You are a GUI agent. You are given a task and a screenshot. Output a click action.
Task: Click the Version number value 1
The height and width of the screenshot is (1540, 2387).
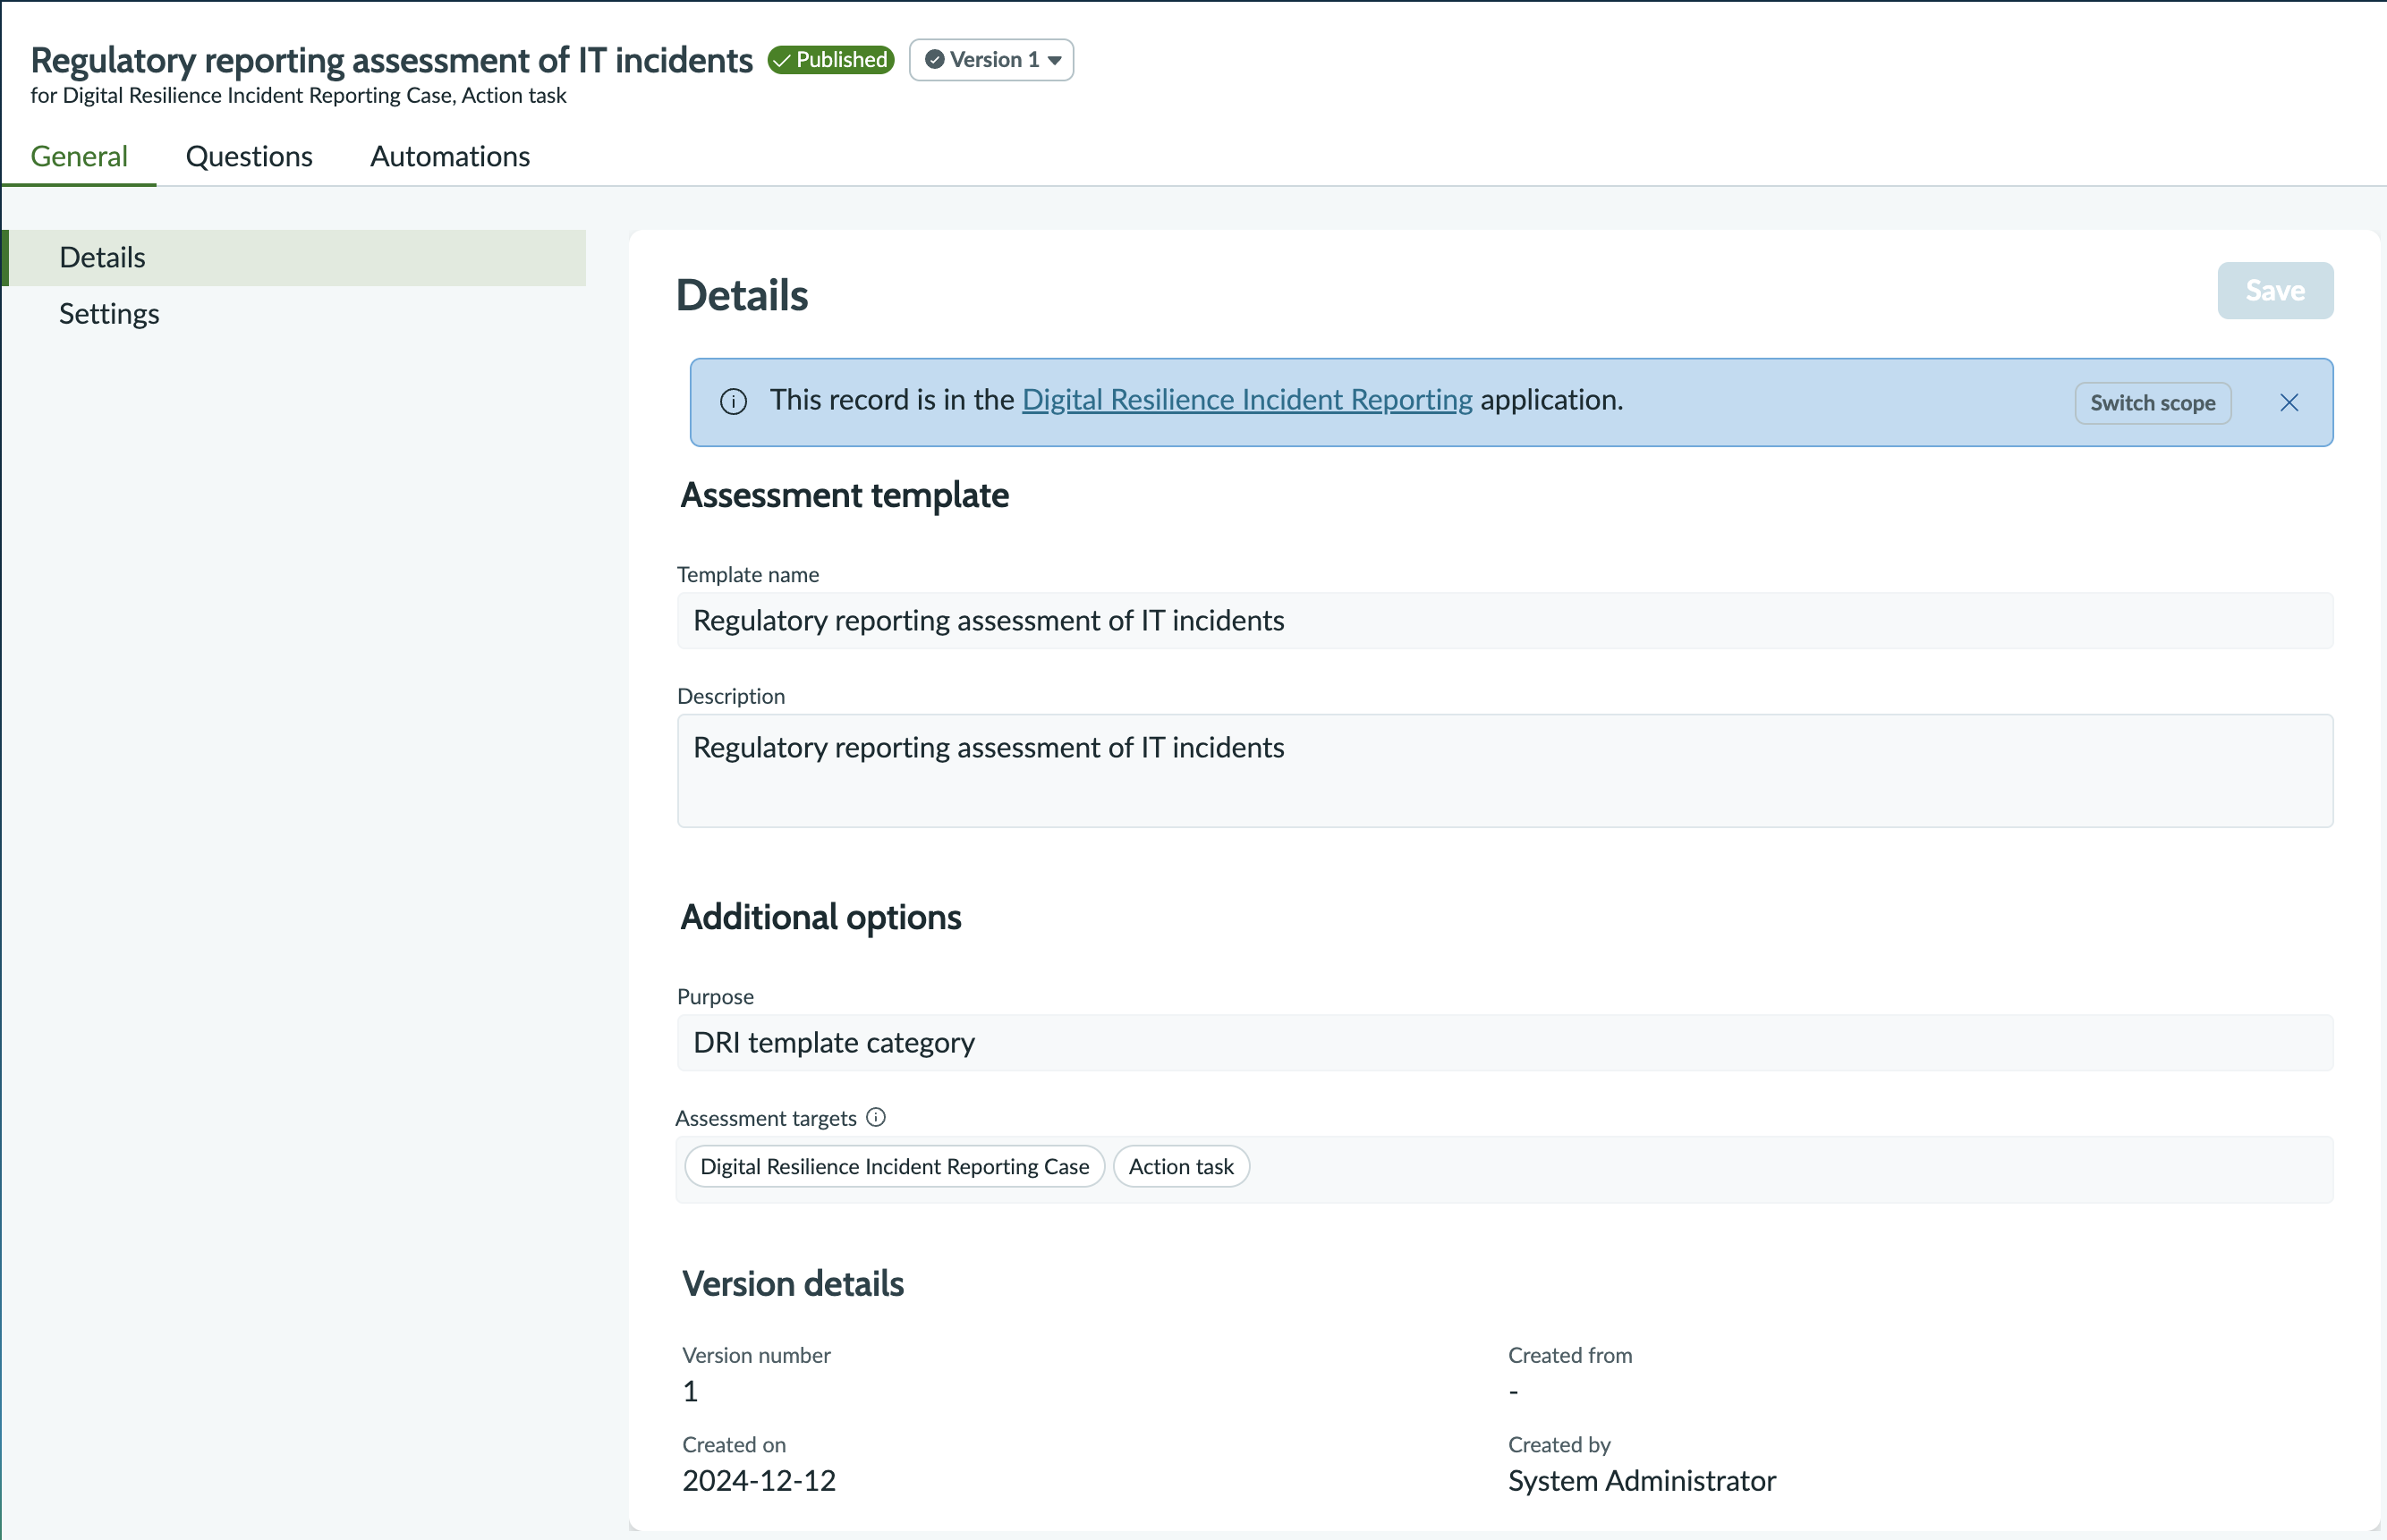click(x=691, y=1392)
